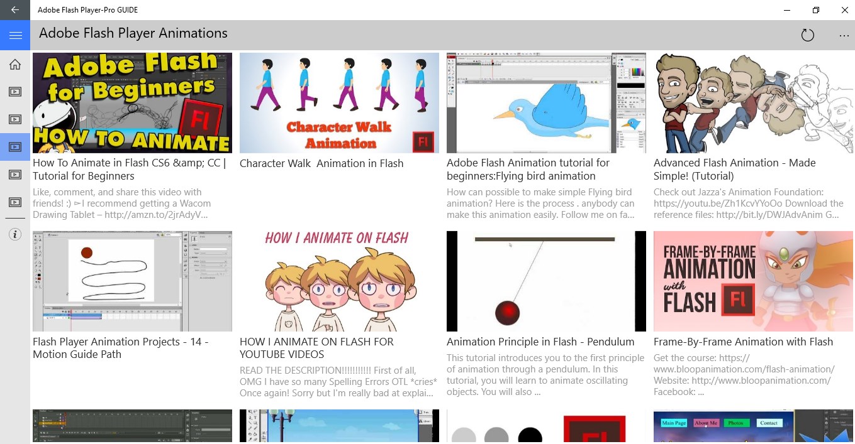Image resolution: width=855 pixels, height=444 pixels.
Task: Select the highlighted video section sidebar icon
Action: pos(15,147)
